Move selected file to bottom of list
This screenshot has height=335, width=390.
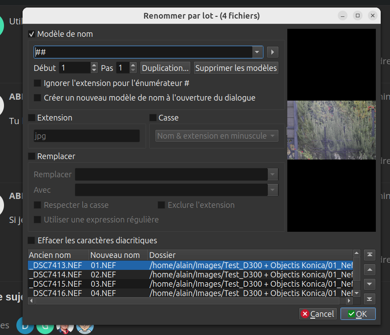[x=369, y=299]
